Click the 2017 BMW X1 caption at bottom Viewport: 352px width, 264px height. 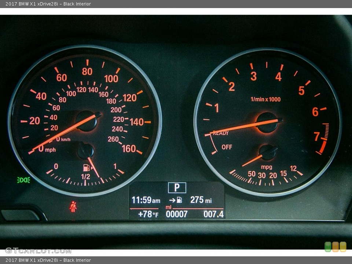pos(48,260)
